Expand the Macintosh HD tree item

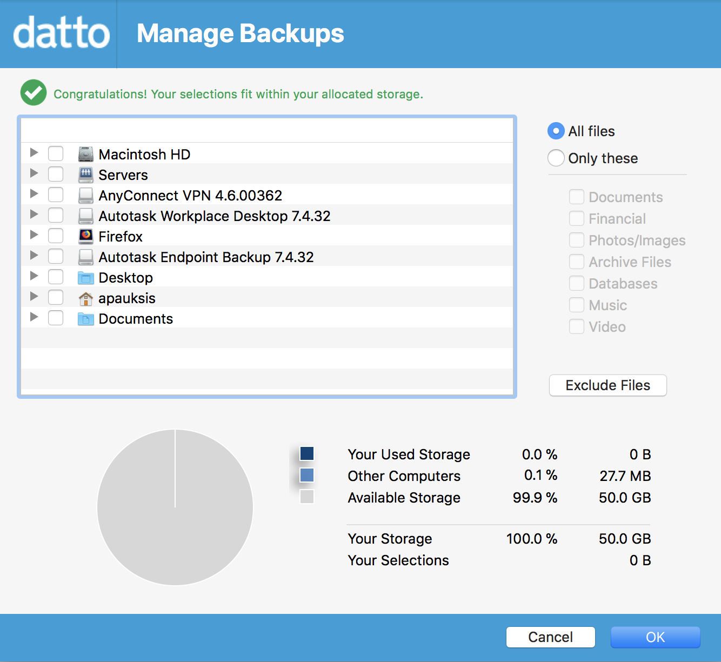34,153
